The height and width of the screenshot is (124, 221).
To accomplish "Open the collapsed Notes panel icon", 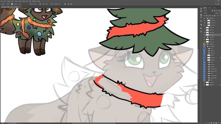I will tap(201, 32).
